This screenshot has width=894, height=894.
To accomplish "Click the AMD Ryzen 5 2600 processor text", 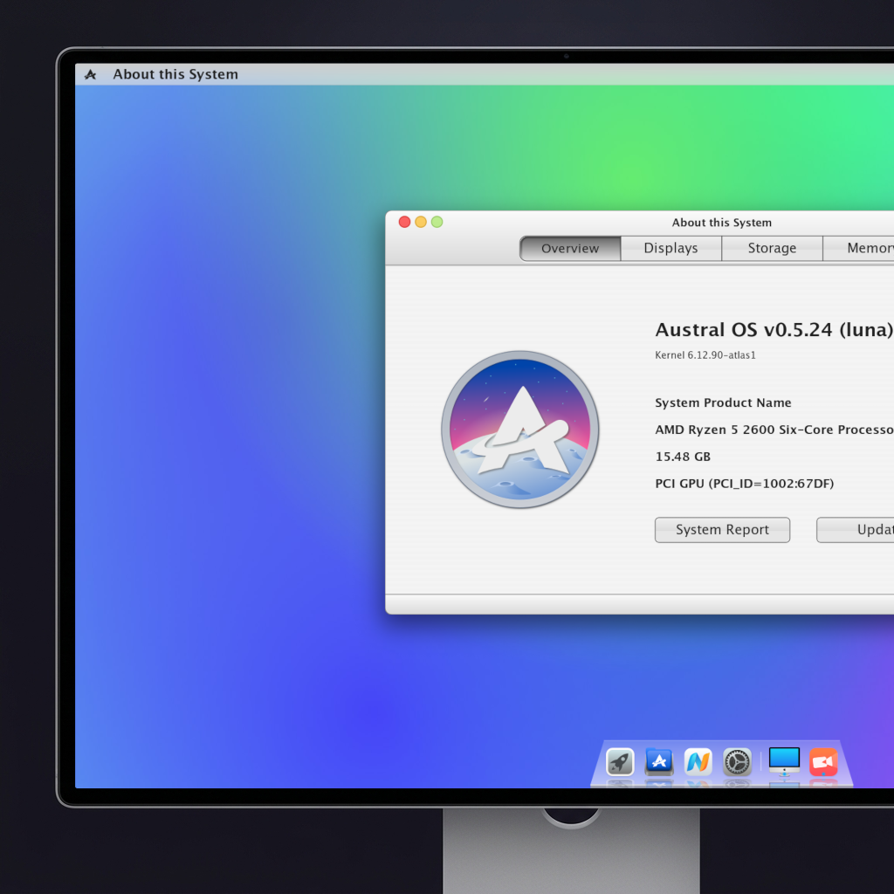I will click(774, 430).
